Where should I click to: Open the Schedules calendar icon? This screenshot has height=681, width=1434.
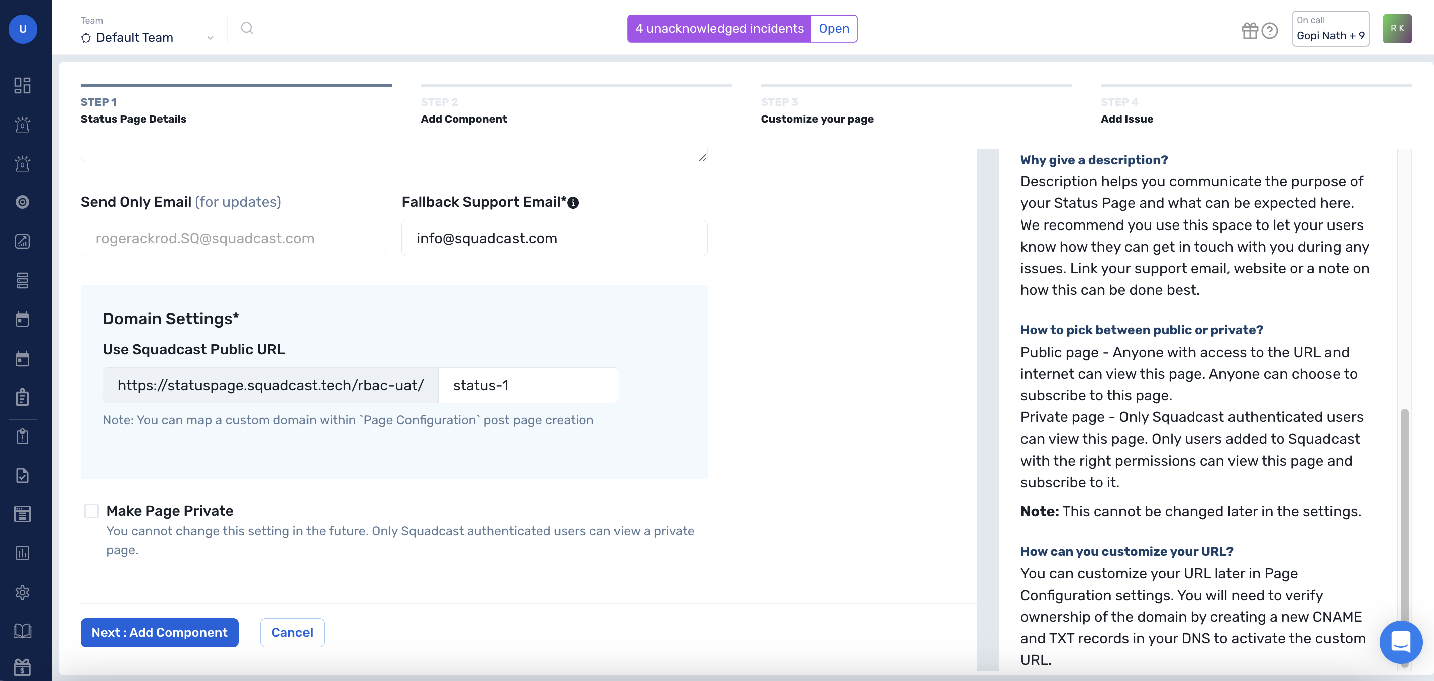[22, 319]
